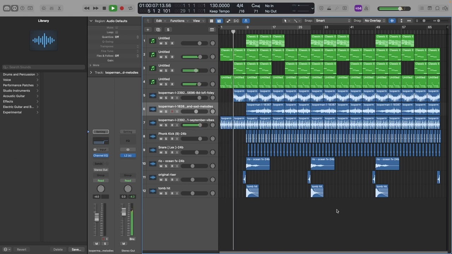Toggle the Waveform Zoom button
Image resolution: width=452 pixels, height=254 pixels.
click(392, 21)
